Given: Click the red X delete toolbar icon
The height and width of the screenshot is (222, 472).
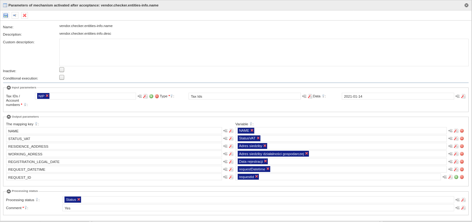Looking at the screenshot, I should pos(25,15).
